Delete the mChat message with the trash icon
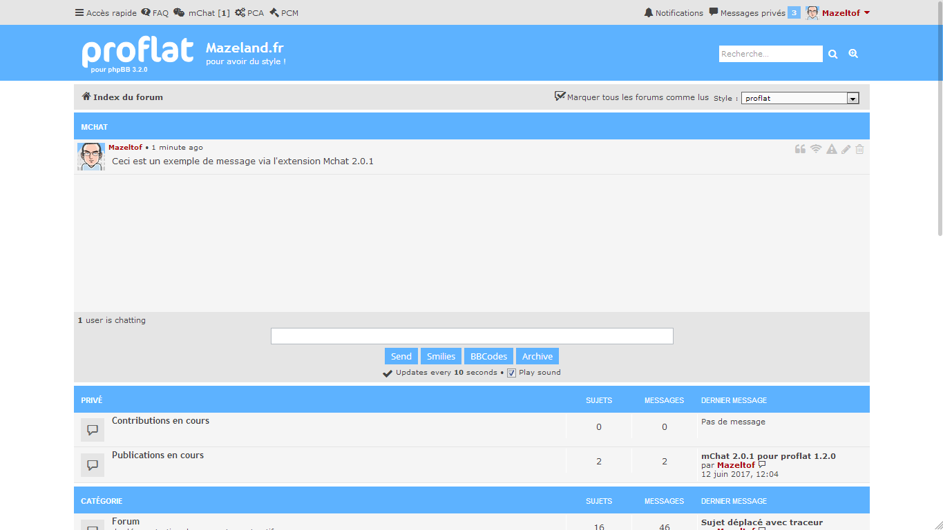Viewport: 943px width, 530px height. [x=859, y=149]
